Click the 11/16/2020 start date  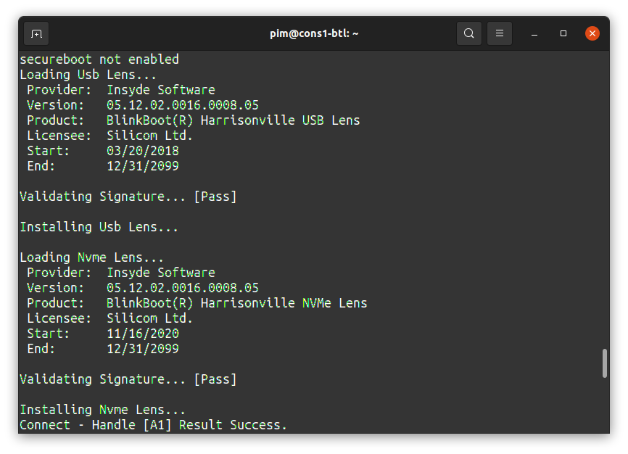pyautogui.click(x=142, y=333)
